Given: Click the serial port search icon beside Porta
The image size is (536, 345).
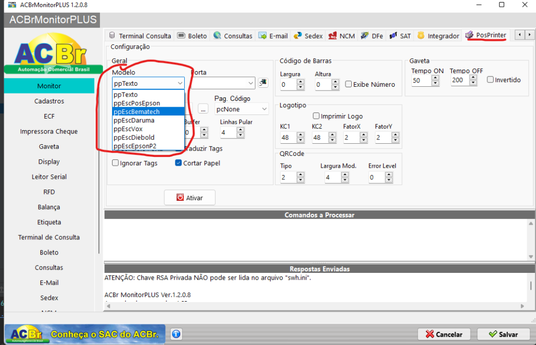Looking at the screenshot, I should point(263,83).
